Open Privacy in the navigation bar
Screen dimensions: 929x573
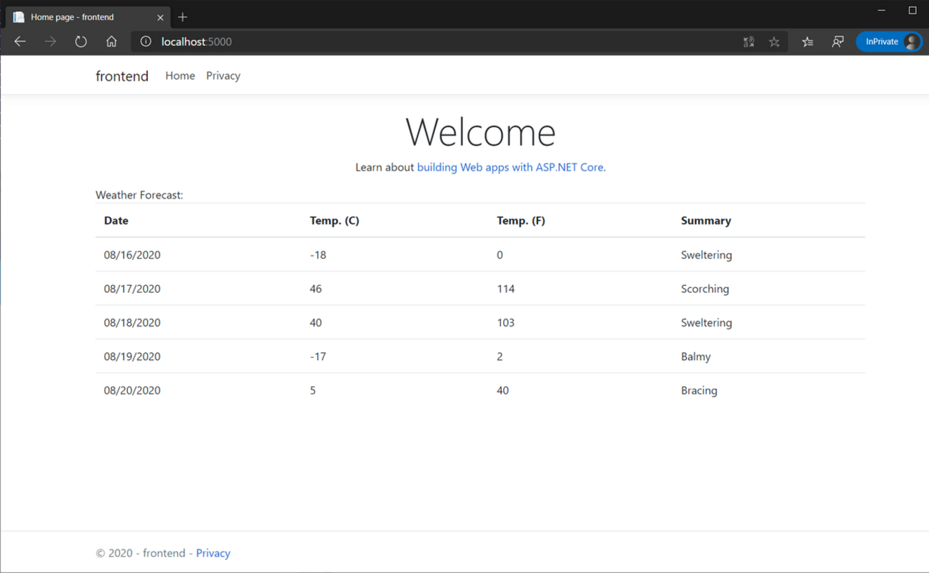pos(223,76)
